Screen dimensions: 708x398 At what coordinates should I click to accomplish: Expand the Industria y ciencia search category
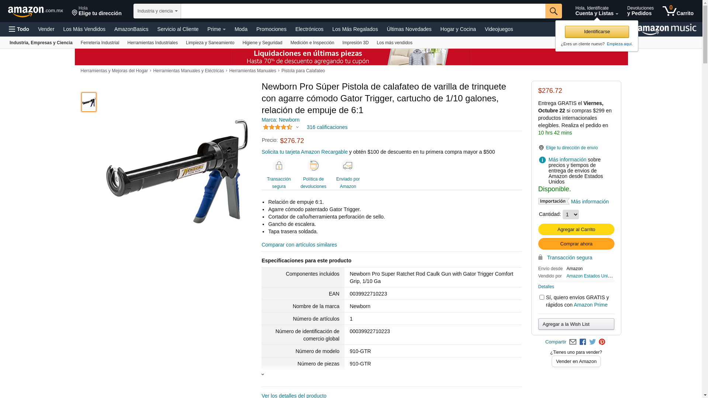157,11
